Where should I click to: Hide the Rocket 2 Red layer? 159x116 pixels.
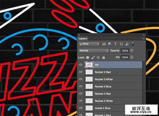[81, 93]
